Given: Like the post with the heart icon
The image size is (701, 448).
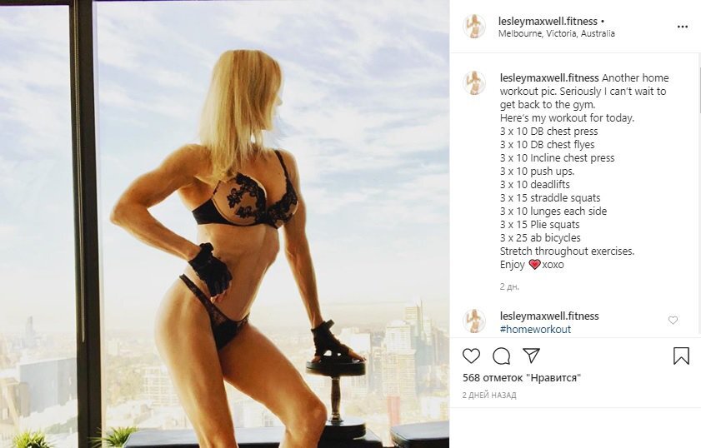Looking at the screenshot, I should [471, 356].
